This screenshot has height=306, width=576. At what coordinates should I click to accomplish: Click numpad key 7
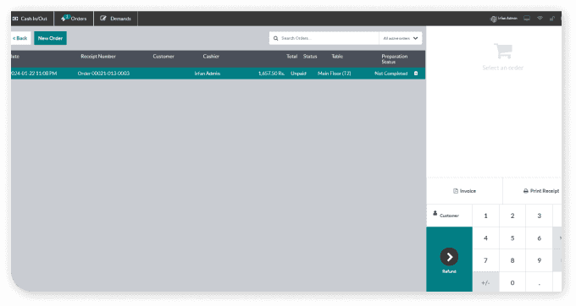coord(485,260)
